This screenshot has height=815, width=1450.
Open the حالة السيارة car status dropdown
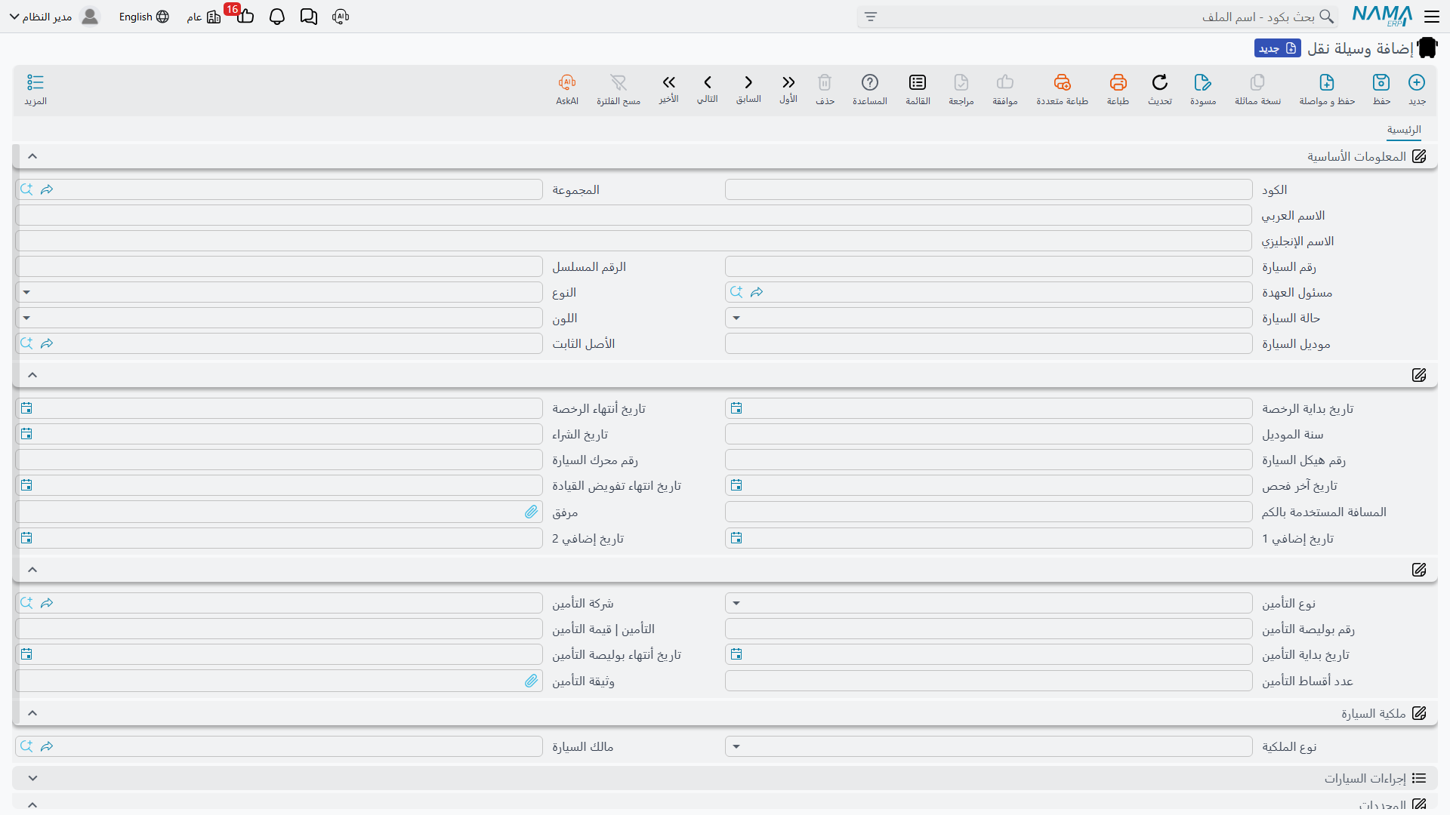pyautogui.click(x=736, y=318)
